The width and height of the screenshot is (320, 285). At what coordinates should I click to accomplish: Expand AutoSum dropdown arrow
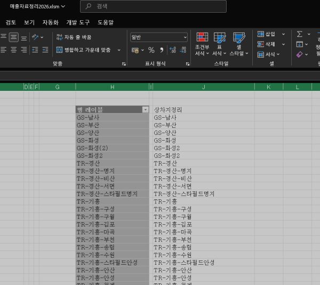pyautogui.click(x=309, y=34)
